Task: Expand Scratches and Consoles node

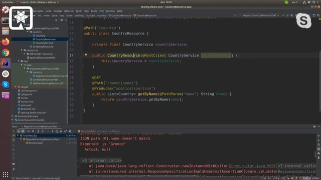Action: pyautogui.click(x=13, y=120)
